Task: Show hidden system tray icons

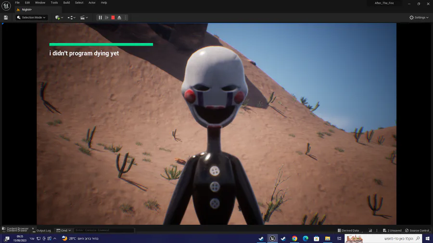Action: (x=55, y=239)
